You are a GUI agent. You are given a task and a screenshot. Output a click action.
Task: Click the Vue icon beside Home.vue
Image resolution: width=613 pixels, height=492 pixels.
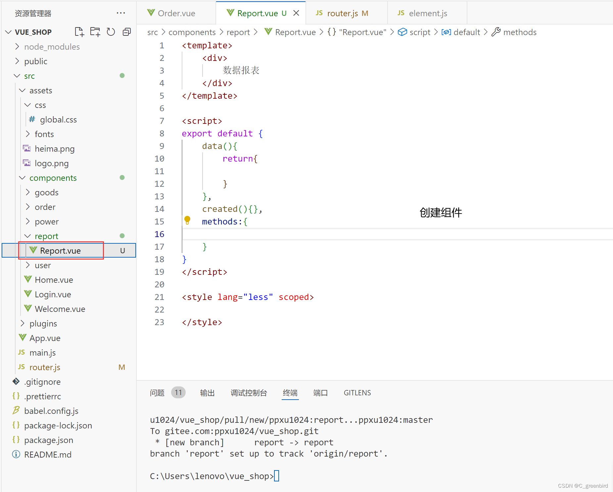(28, 279)
